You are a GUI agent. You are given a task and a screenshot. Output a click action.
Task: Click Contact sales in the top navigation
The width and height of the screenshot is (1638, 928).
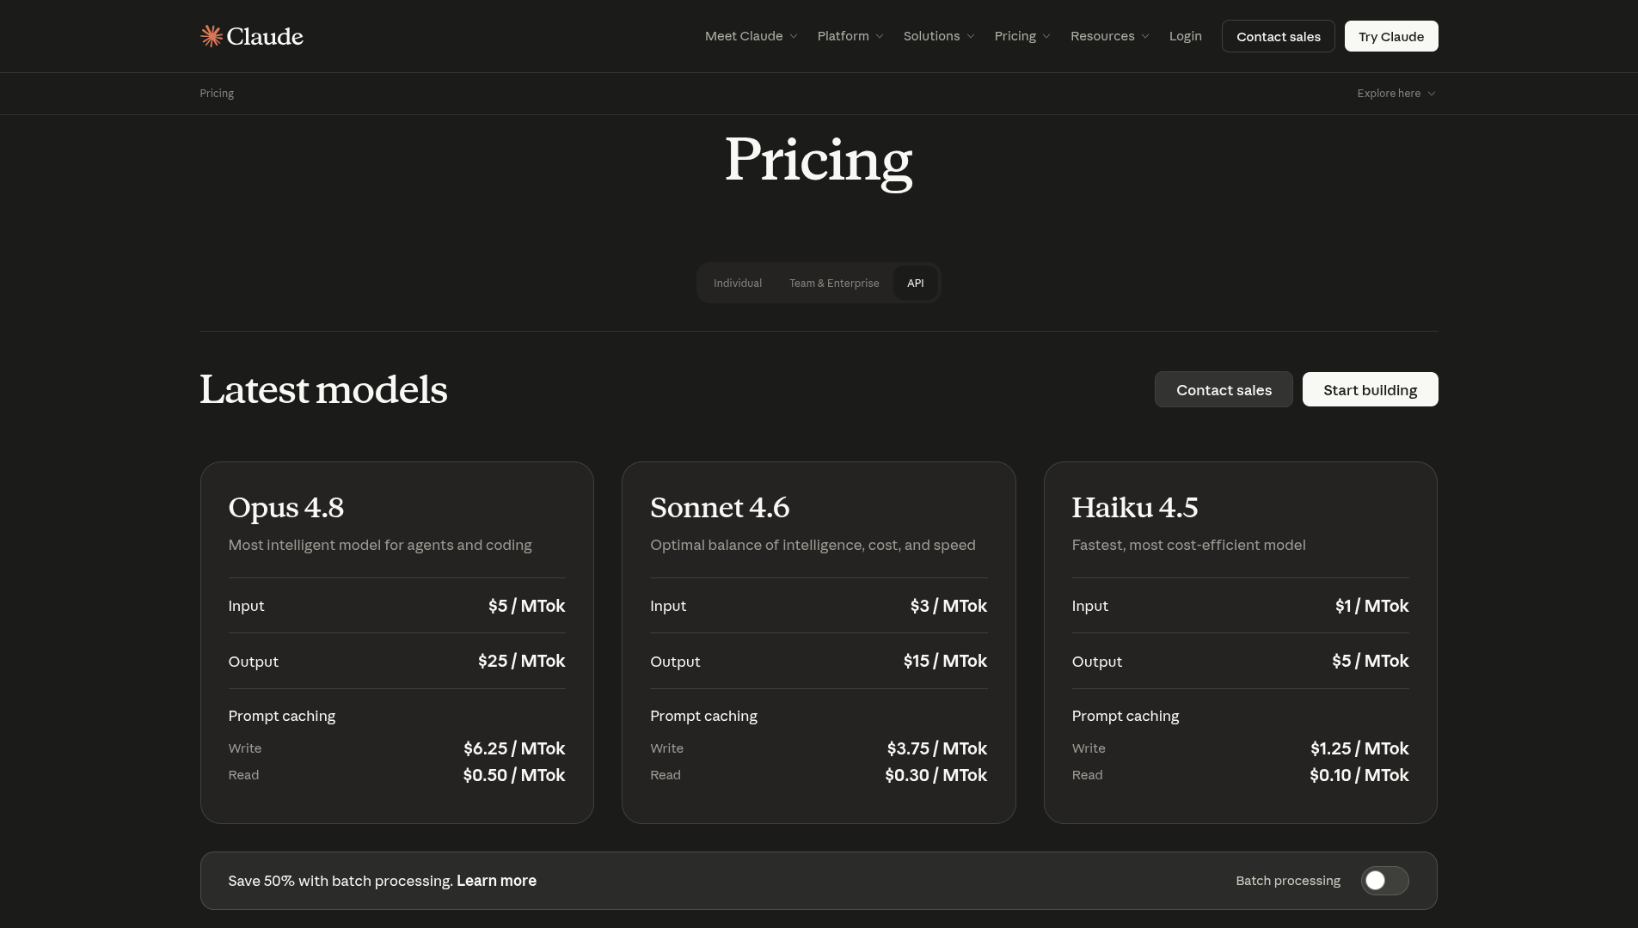(x=1279, y=36)
